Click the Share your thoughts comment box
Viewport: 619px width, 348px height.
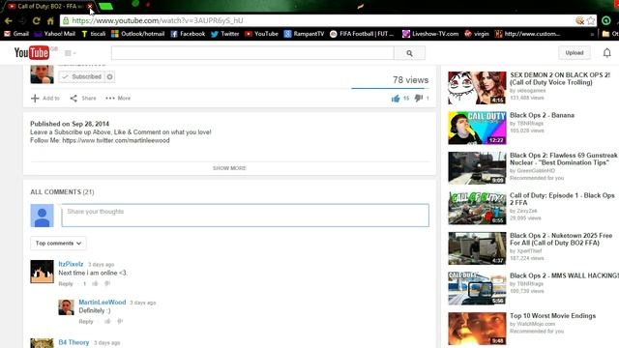coord(245,216)
